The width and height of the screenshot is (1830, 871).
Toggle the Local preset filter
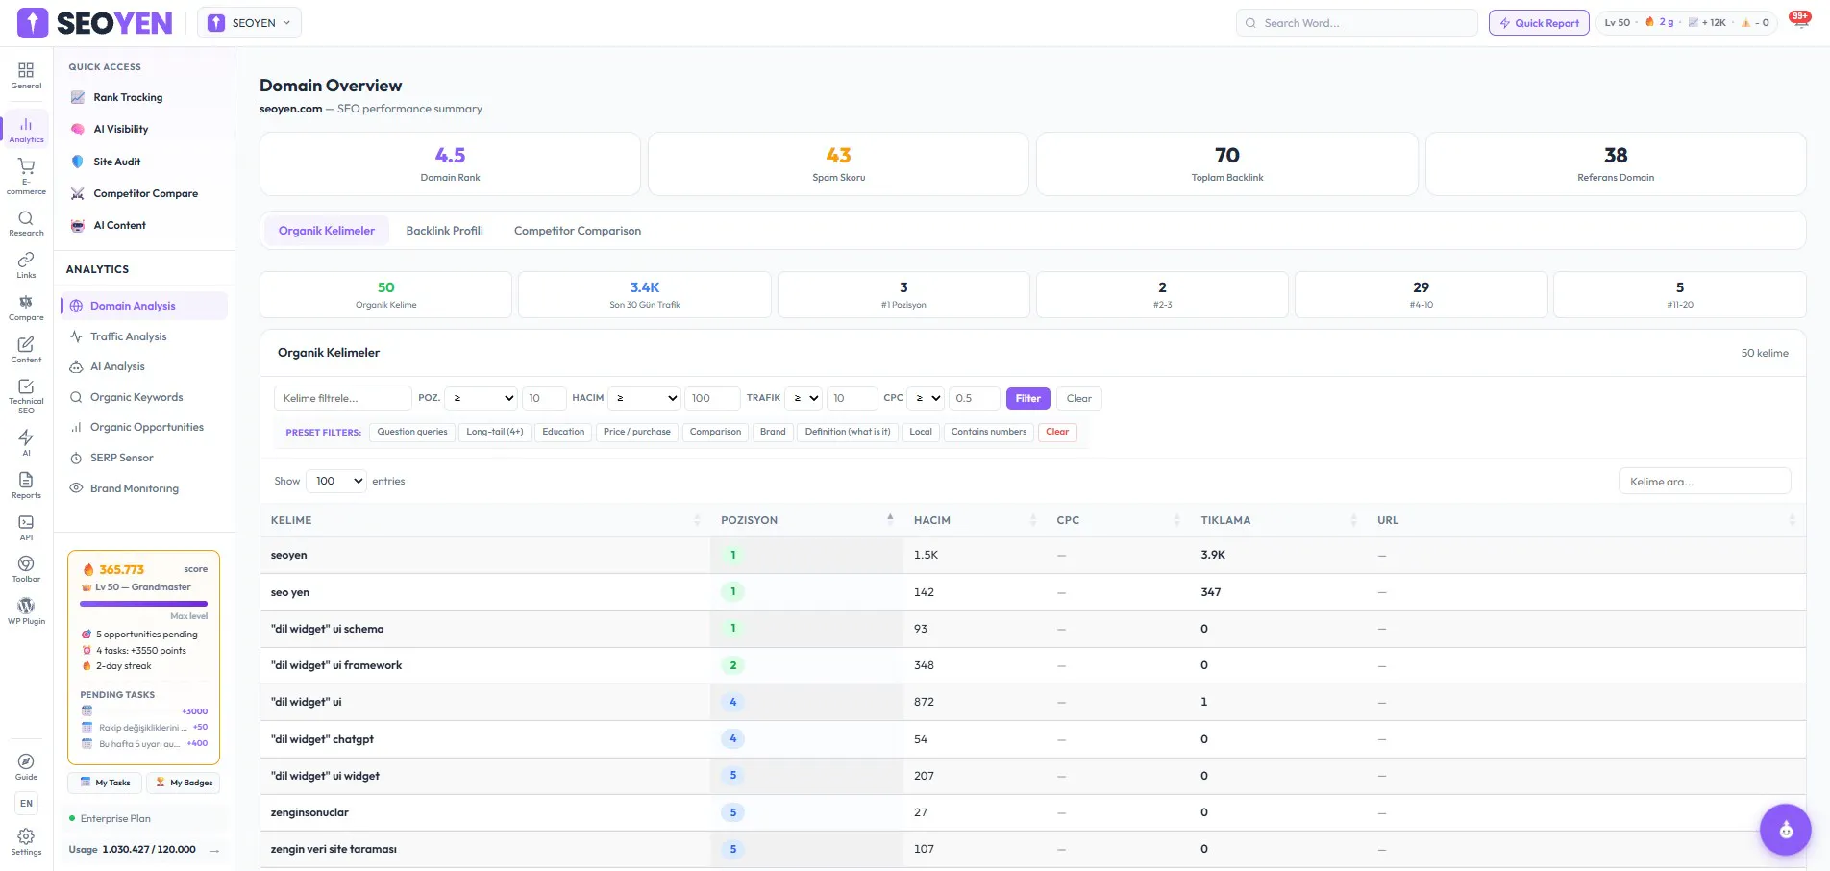(x=921, y=432)
